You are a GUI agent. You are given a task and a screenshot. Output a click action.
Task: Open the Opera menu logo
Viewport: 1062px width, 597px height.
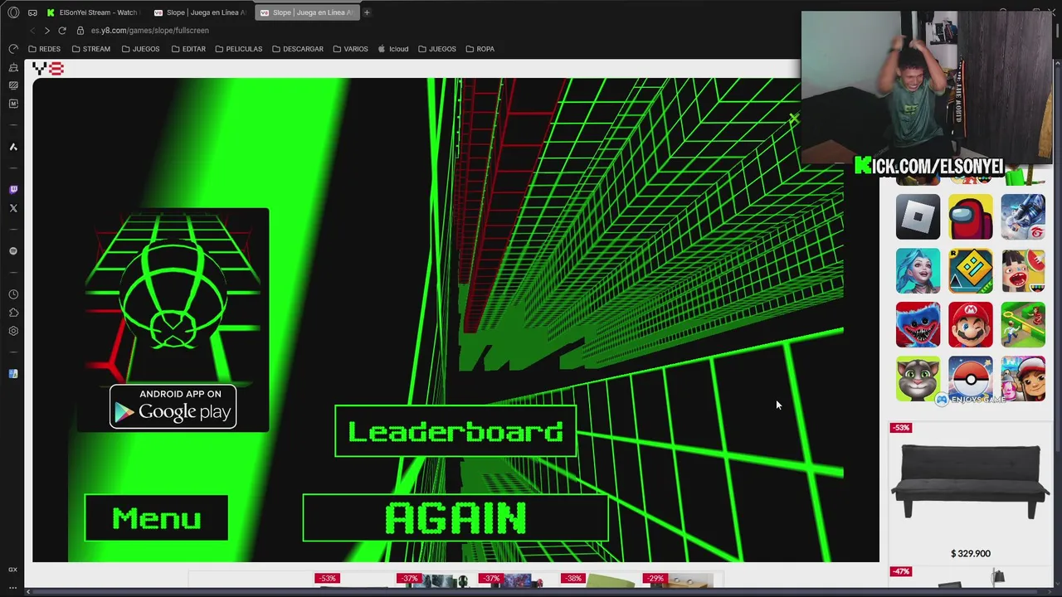click(13, 12)
